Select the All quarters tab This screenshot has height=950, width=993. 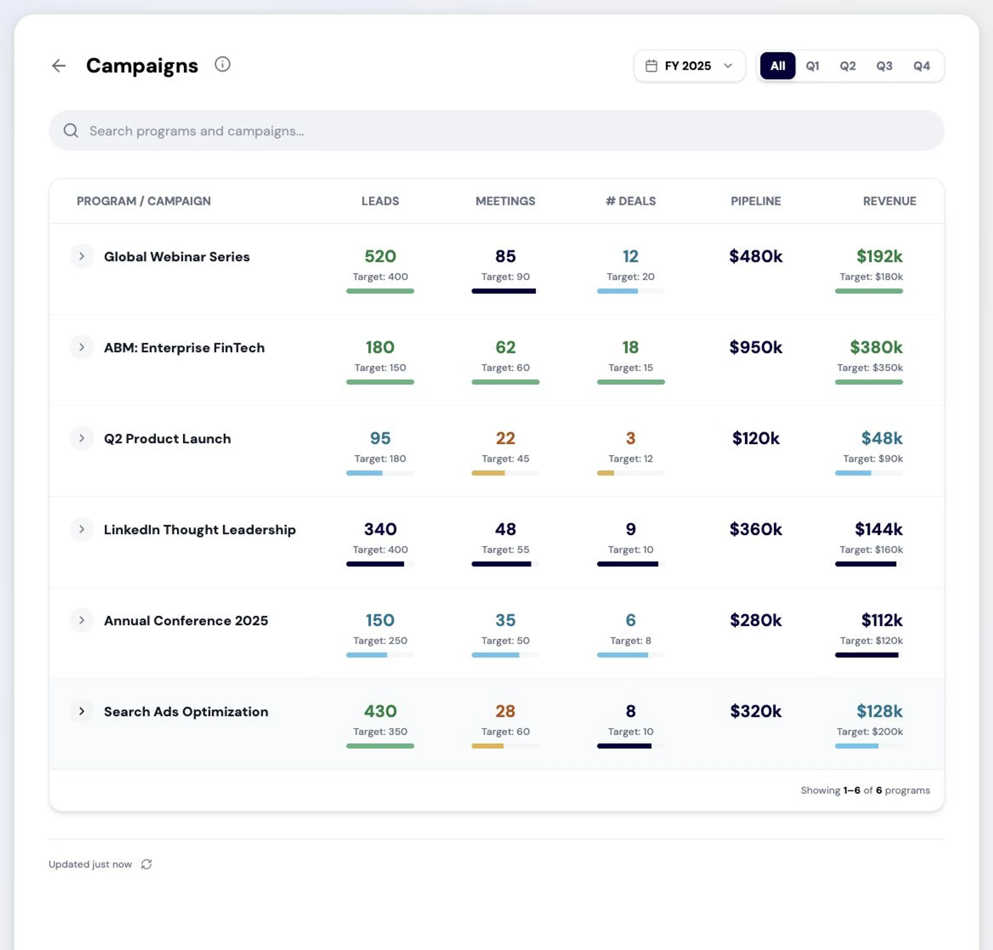(x=778, y=66)
